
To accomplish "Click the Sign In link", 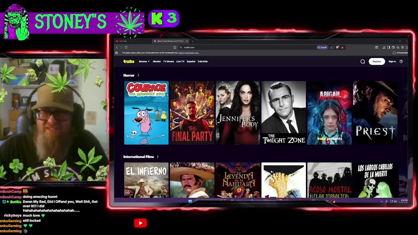I will pos(392,61).
